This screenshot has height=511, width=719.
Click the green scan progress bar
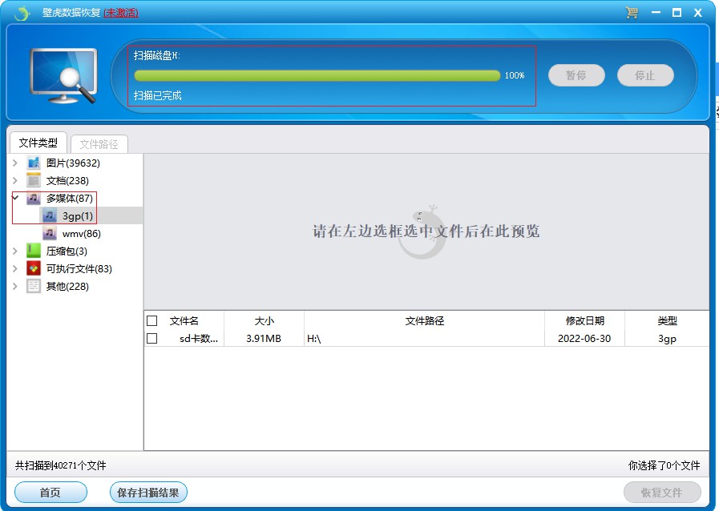click(317, 75)
